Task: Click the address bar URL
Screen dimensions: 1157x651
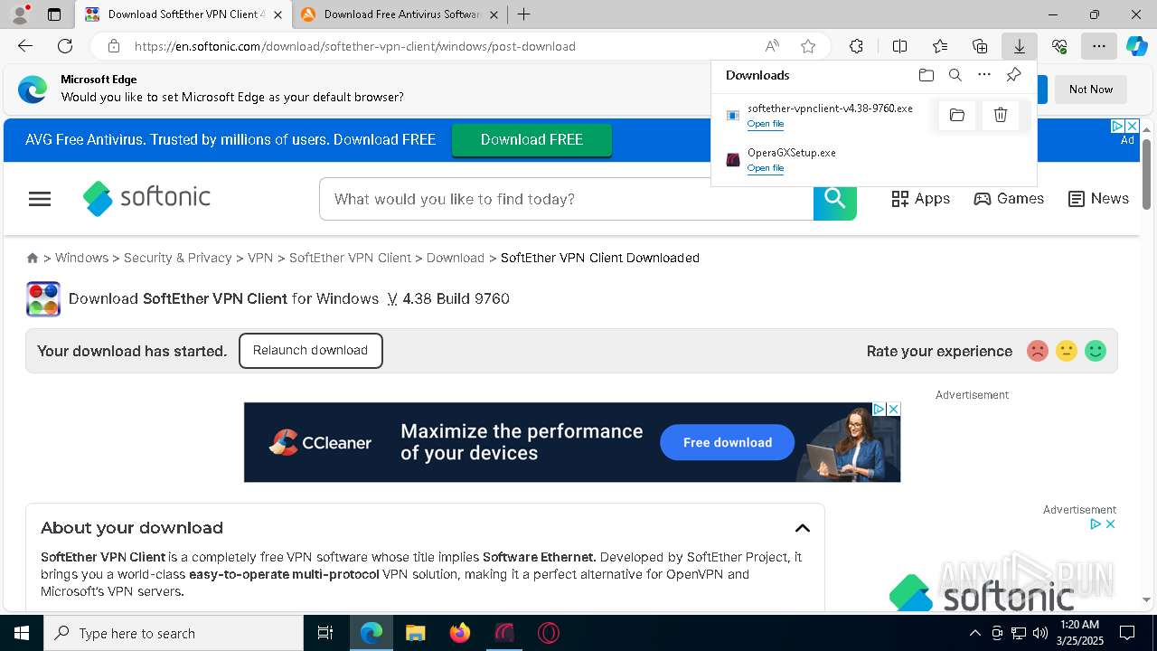Action: coord(355,46)
